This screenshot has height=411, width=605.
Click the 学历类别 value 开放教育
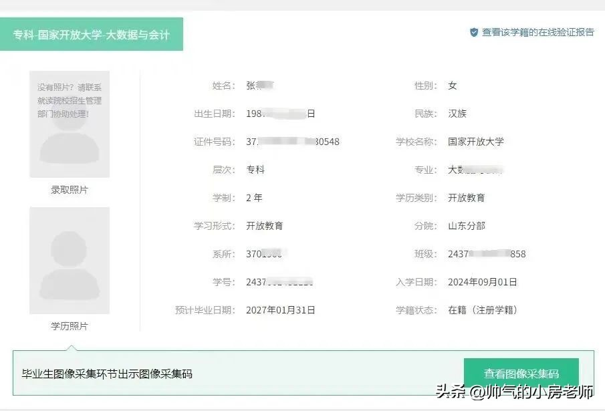467,198
